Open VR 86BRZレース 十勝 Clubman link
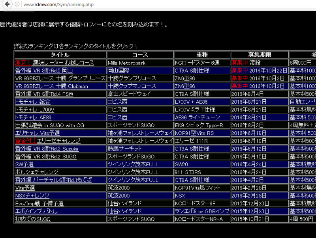The height and width of the screenshot is (238, 316). tap(51, 86)
